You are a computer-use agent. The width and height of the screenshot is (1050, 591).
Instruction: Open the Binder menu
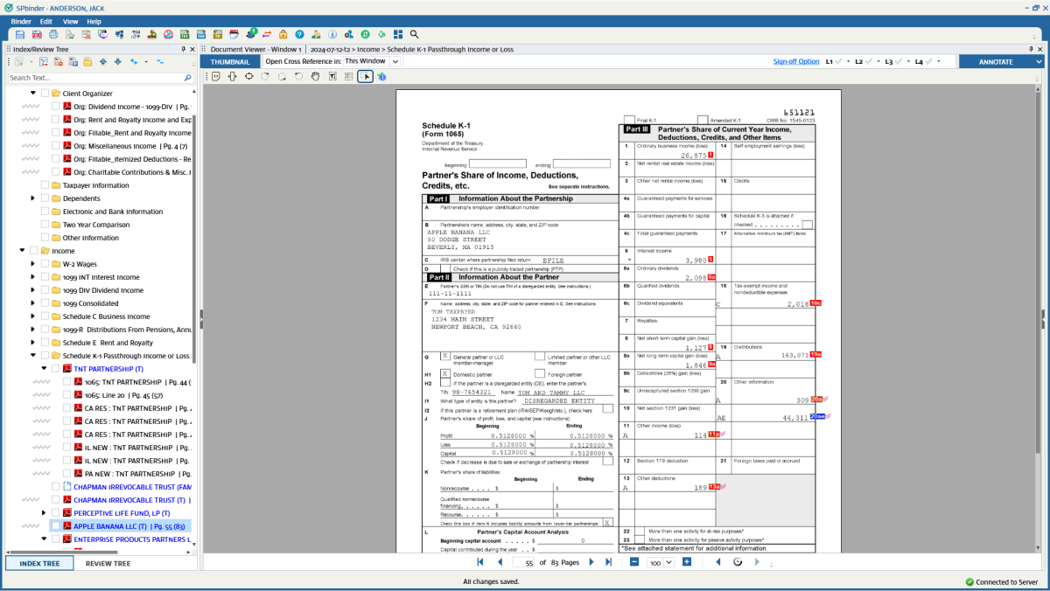(21, 21)
